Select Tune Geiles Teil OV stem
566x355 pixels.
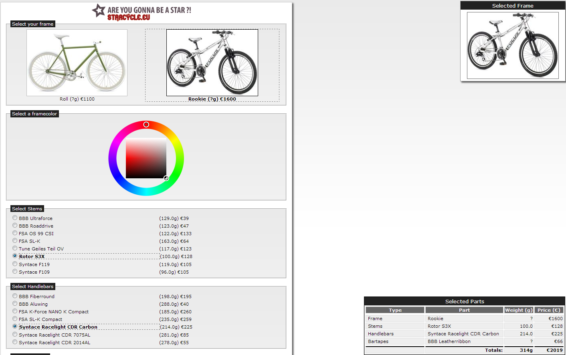tap(15, 248)
